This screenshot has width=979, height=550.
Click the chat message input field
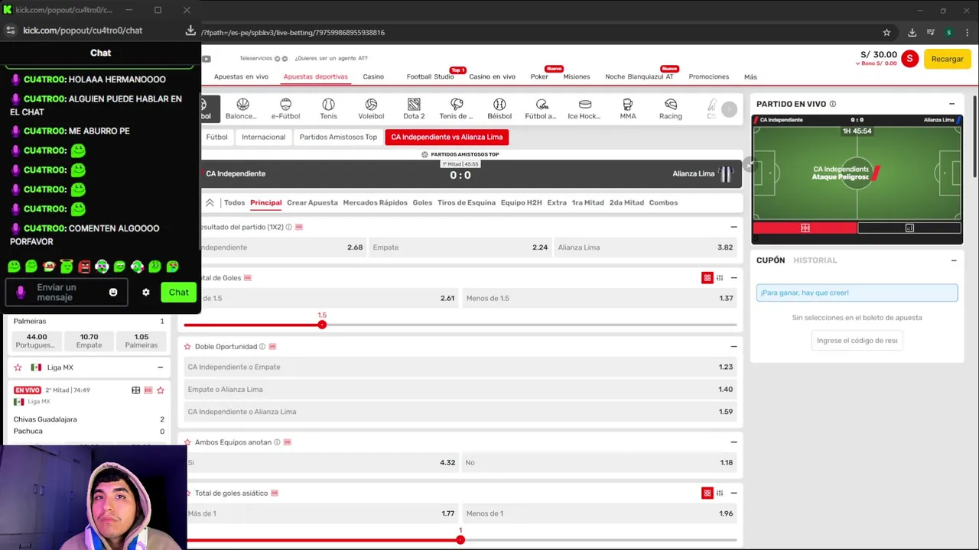click(x=67, y=292)
